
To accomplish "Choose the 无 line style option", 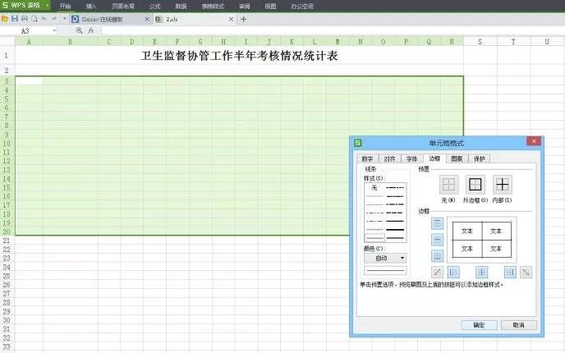I will coord(374,188).
